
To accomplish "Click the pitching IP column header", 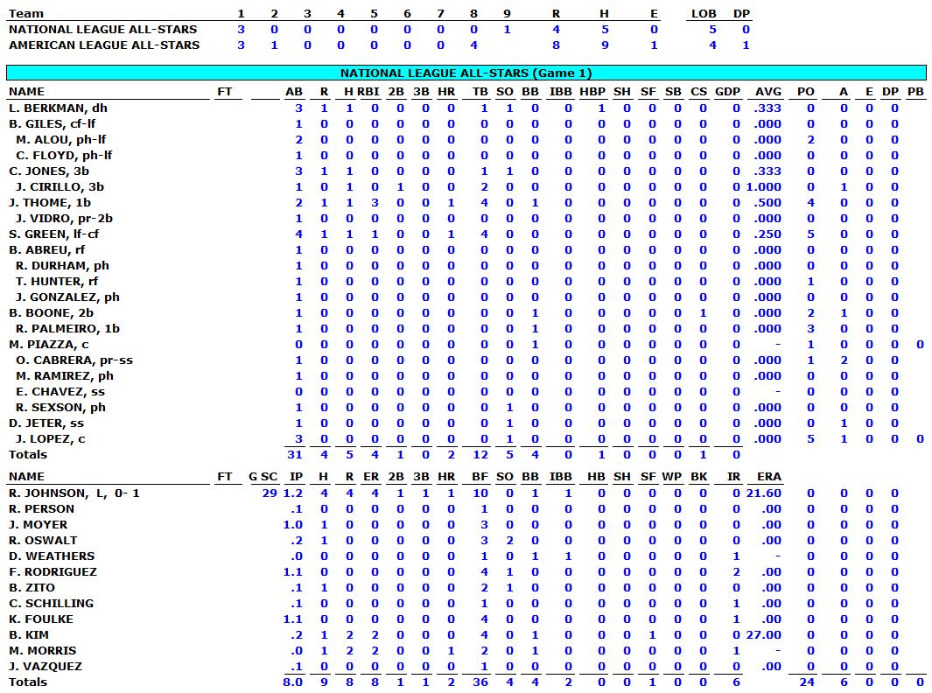I will pyautogui.click(x=296, y=477).
